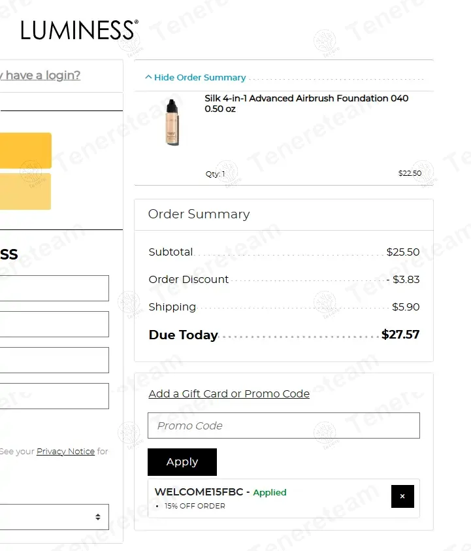Focus the Promo Code text field
The image size is (471, 551).
coord(284,426)
